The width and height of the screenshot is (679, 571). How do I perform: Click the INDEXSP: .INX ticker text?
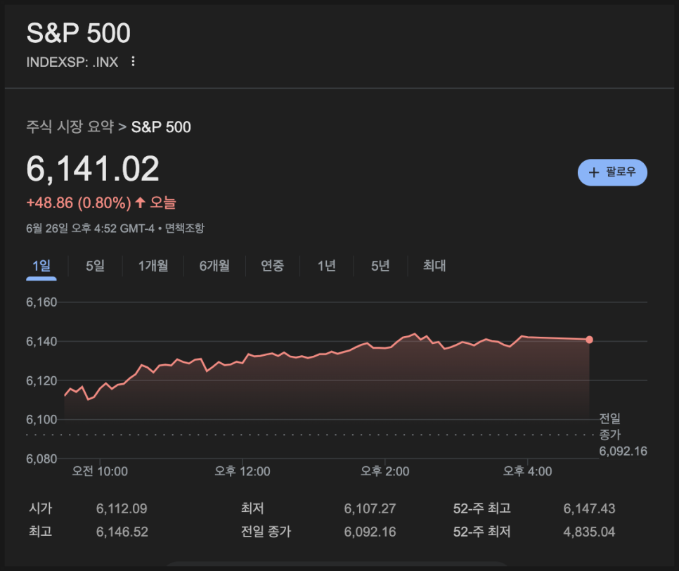[x=72, y=62]
